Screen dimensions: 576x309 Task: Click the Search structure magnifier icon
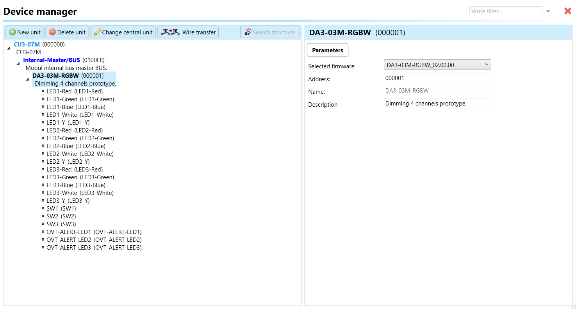click(x=248, y=32)
